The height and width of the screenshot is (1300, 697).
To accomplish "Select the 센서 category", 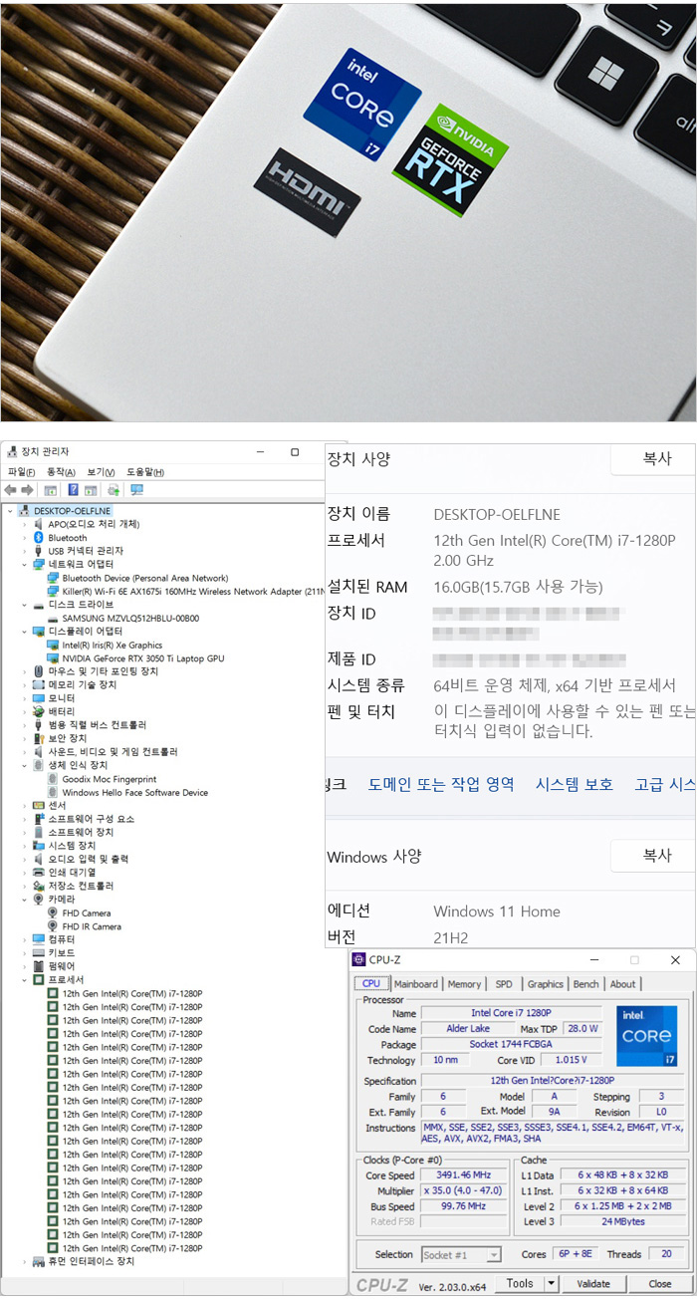I will tap(57, 806).
